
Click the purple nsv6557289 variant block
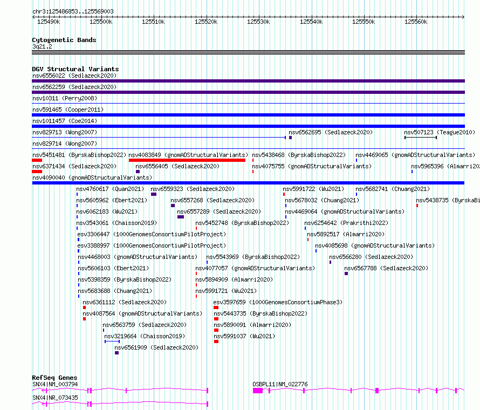[181, 217]
